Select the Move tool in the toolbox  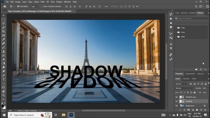coord(4,15)
